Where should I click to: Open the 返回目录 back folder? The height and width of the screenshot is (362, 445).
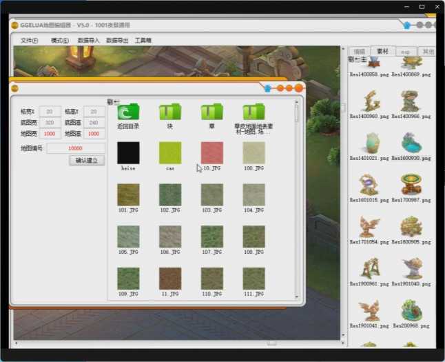(x=128, y=112)
